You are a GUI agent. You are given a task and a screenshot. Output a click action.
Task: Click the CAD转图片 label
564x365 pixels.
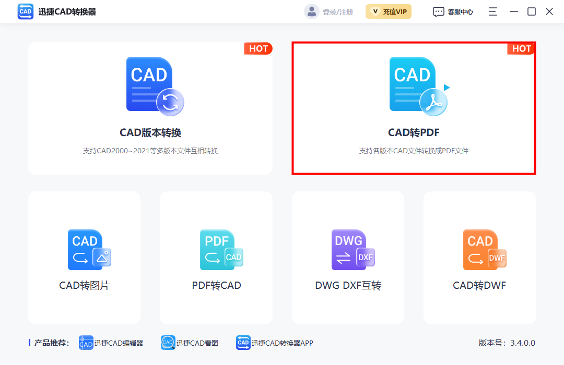tap(85, 286)
